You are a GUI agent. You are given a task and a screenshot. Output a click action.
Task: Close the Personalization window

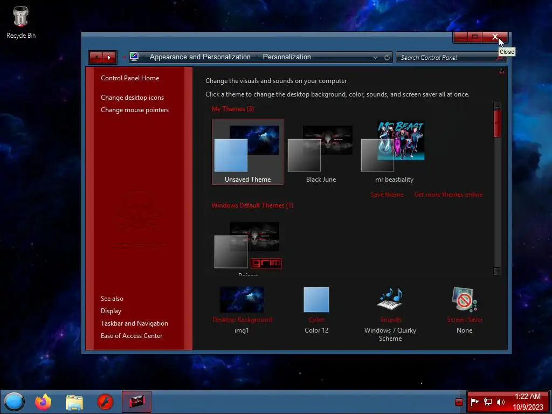click(x=495, y=37)
